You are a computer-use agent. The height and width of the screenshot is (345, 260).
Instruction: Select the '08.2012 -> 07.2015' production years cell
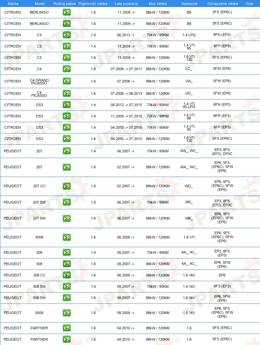126,105
